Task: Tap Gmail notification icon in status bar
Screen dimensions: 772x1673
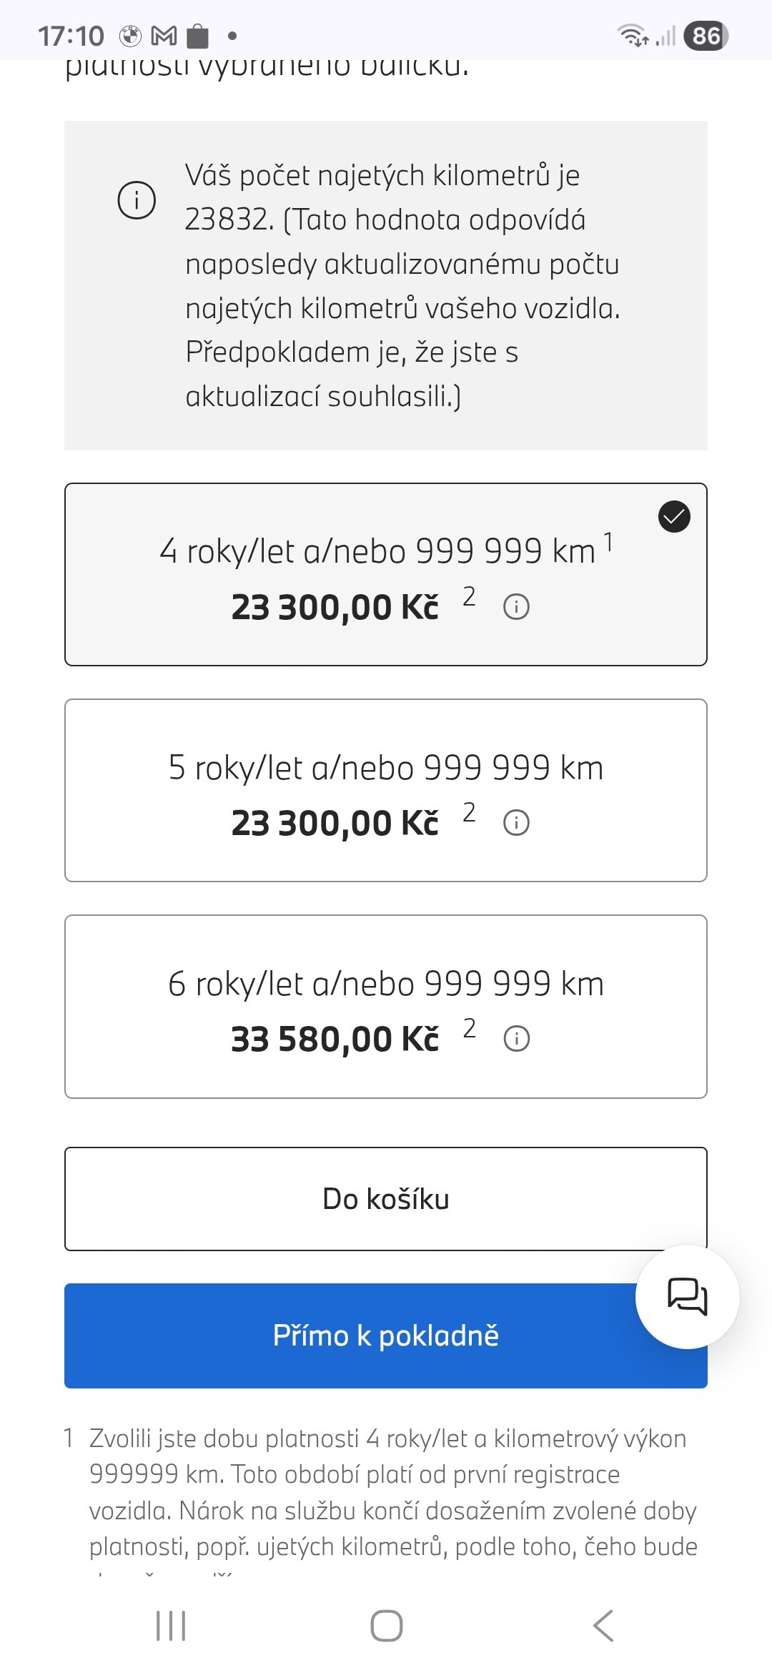Action: [x=164, y=35]
